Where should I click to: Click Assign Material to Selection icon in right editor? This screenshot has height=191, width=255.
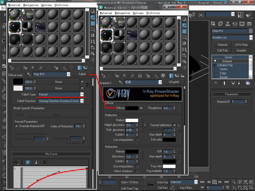117,76
